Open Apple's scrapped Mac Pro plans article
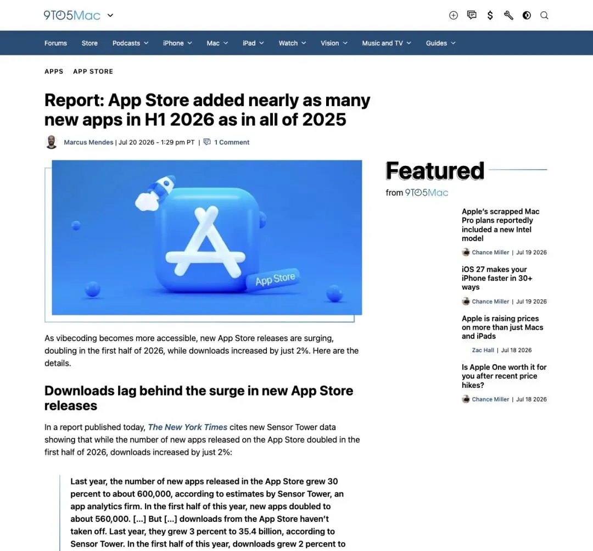Viewport: 593px width, 551px height. coord(500,225)
